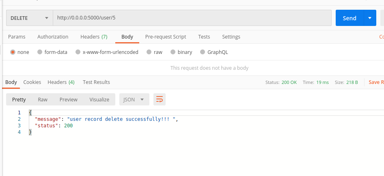384x176 pixels.
Task: Open the Pre-request Script tab
Action: point(166,36)
